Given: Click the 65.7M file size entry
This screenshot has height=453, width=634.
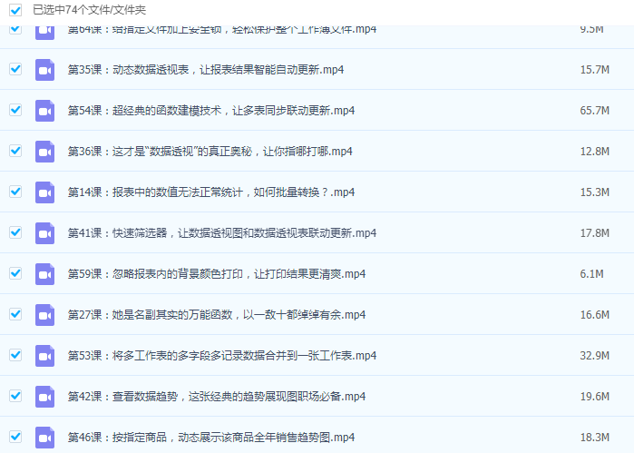Looking at the screenshot, I should tap(594, 111).
